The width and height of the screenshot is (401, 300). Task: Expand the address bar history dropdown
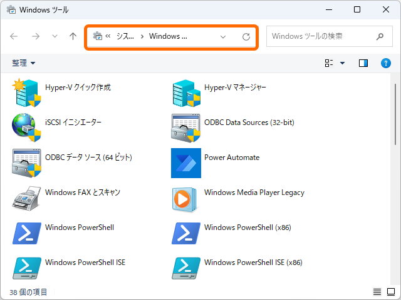point(223,37)
